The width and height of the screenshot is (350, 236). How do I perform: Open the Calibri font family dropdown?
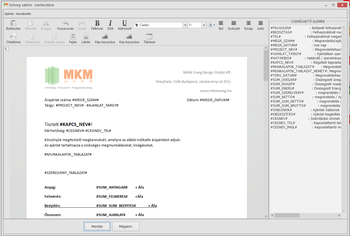pos(185,25)
